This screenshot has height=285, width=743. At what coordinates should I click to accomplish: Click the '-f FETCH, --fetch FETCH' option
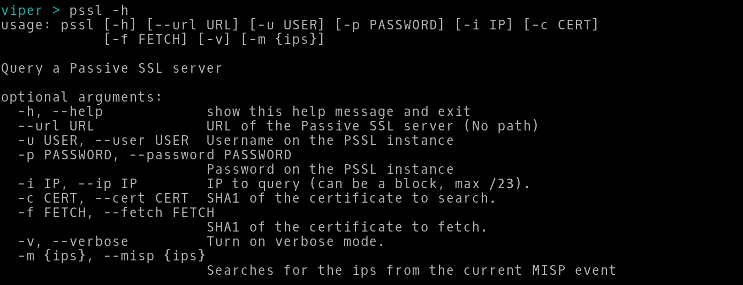[x=116, y=213]
